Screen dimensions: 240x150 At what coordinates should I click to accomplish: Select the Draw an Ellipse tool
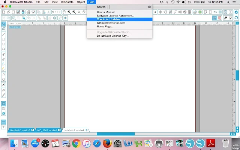click(x=3, y=49)
